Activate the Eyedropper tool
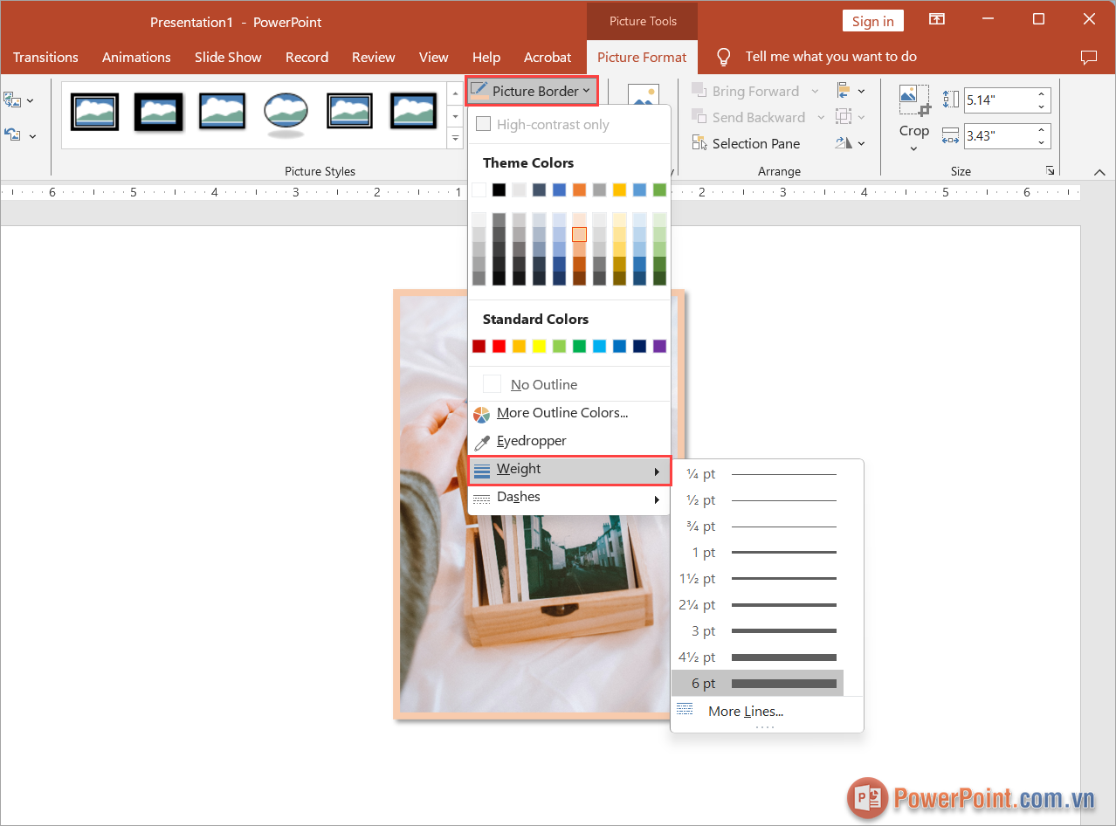 tap(569, 441)
